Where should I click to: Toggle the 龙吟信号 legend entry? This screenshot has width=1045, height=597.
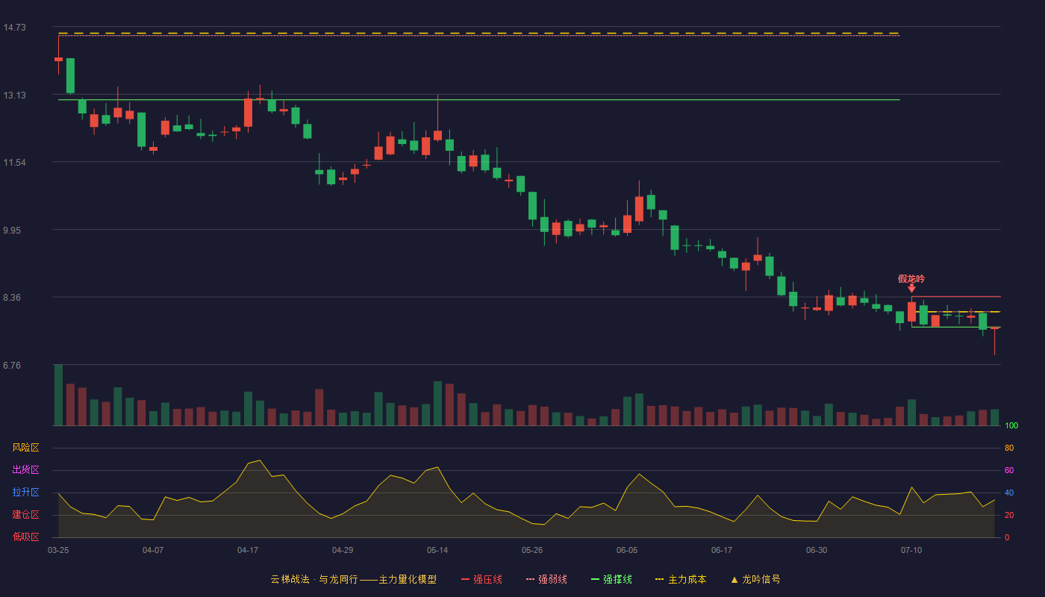pyautogui.click(x=755, y=579)
